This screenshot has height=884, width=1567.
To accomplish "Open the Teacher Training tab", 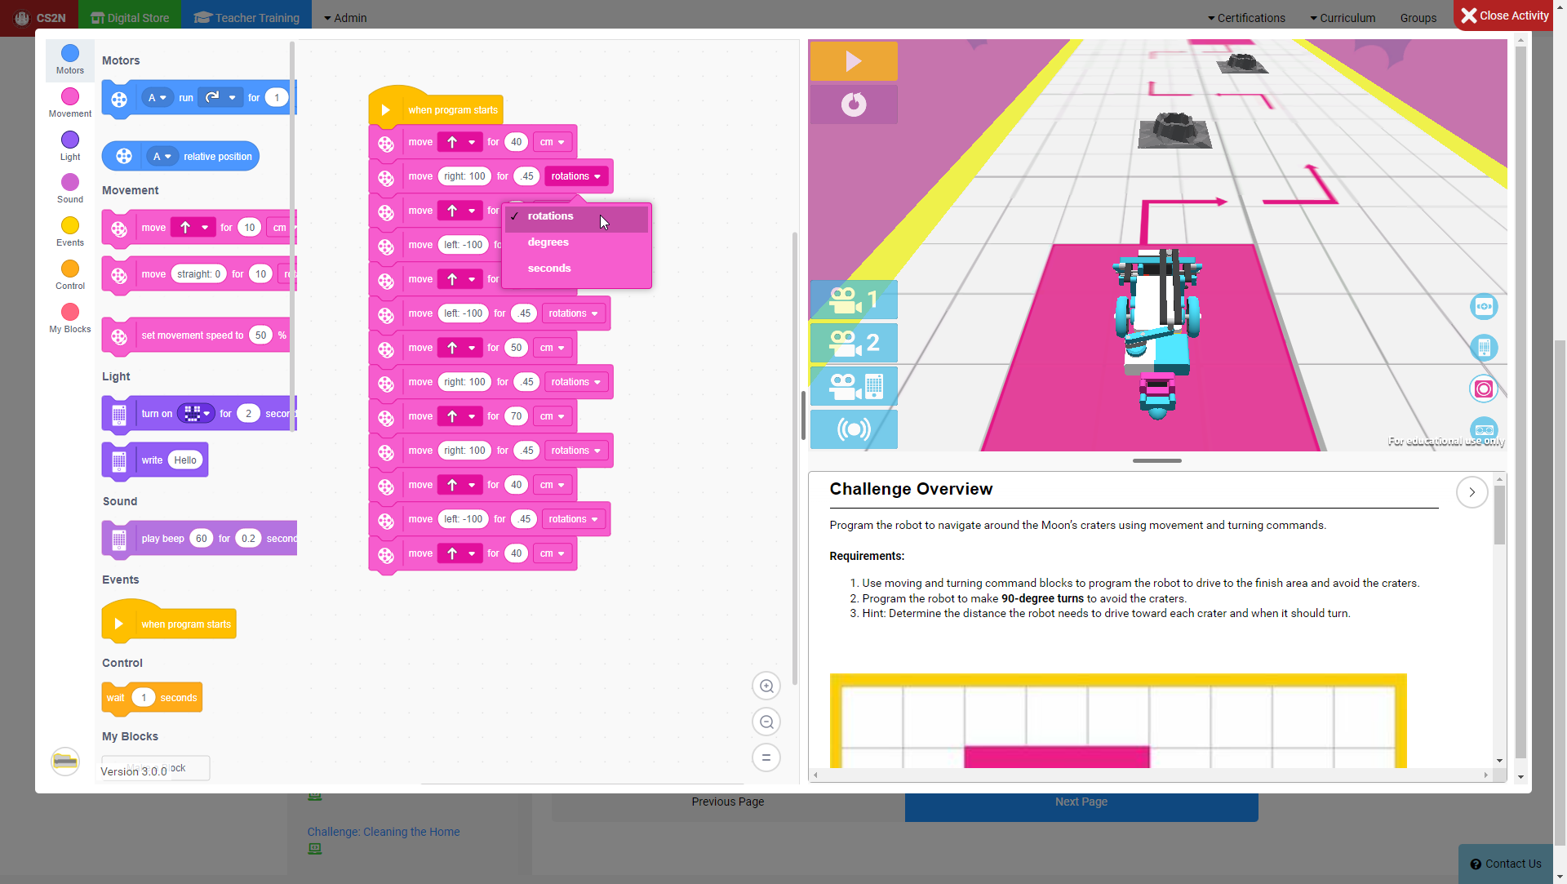I will [x=246, y=18].
